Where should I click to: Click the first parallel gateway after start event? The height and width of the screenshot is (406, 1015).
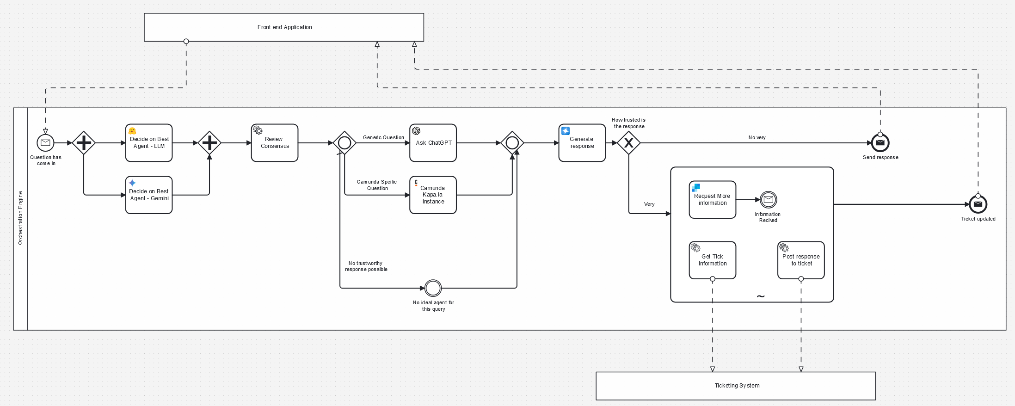(x=84, y=143)
